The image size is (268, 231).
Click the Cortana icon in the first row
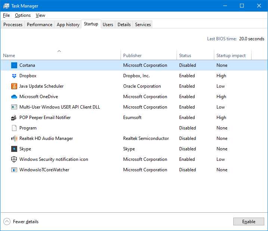tap(14, 65)
